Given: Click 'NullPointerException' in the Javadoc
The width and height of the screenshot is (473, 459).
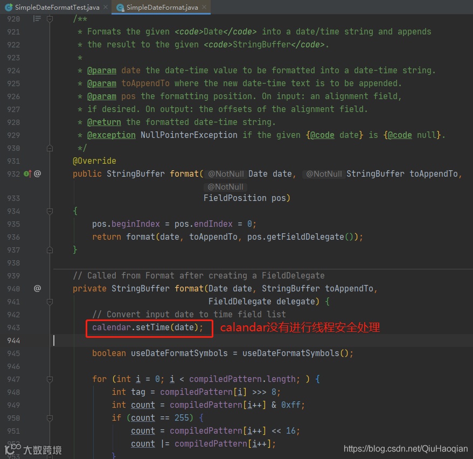Looking at the screenshot, I should tap(189, 135).
